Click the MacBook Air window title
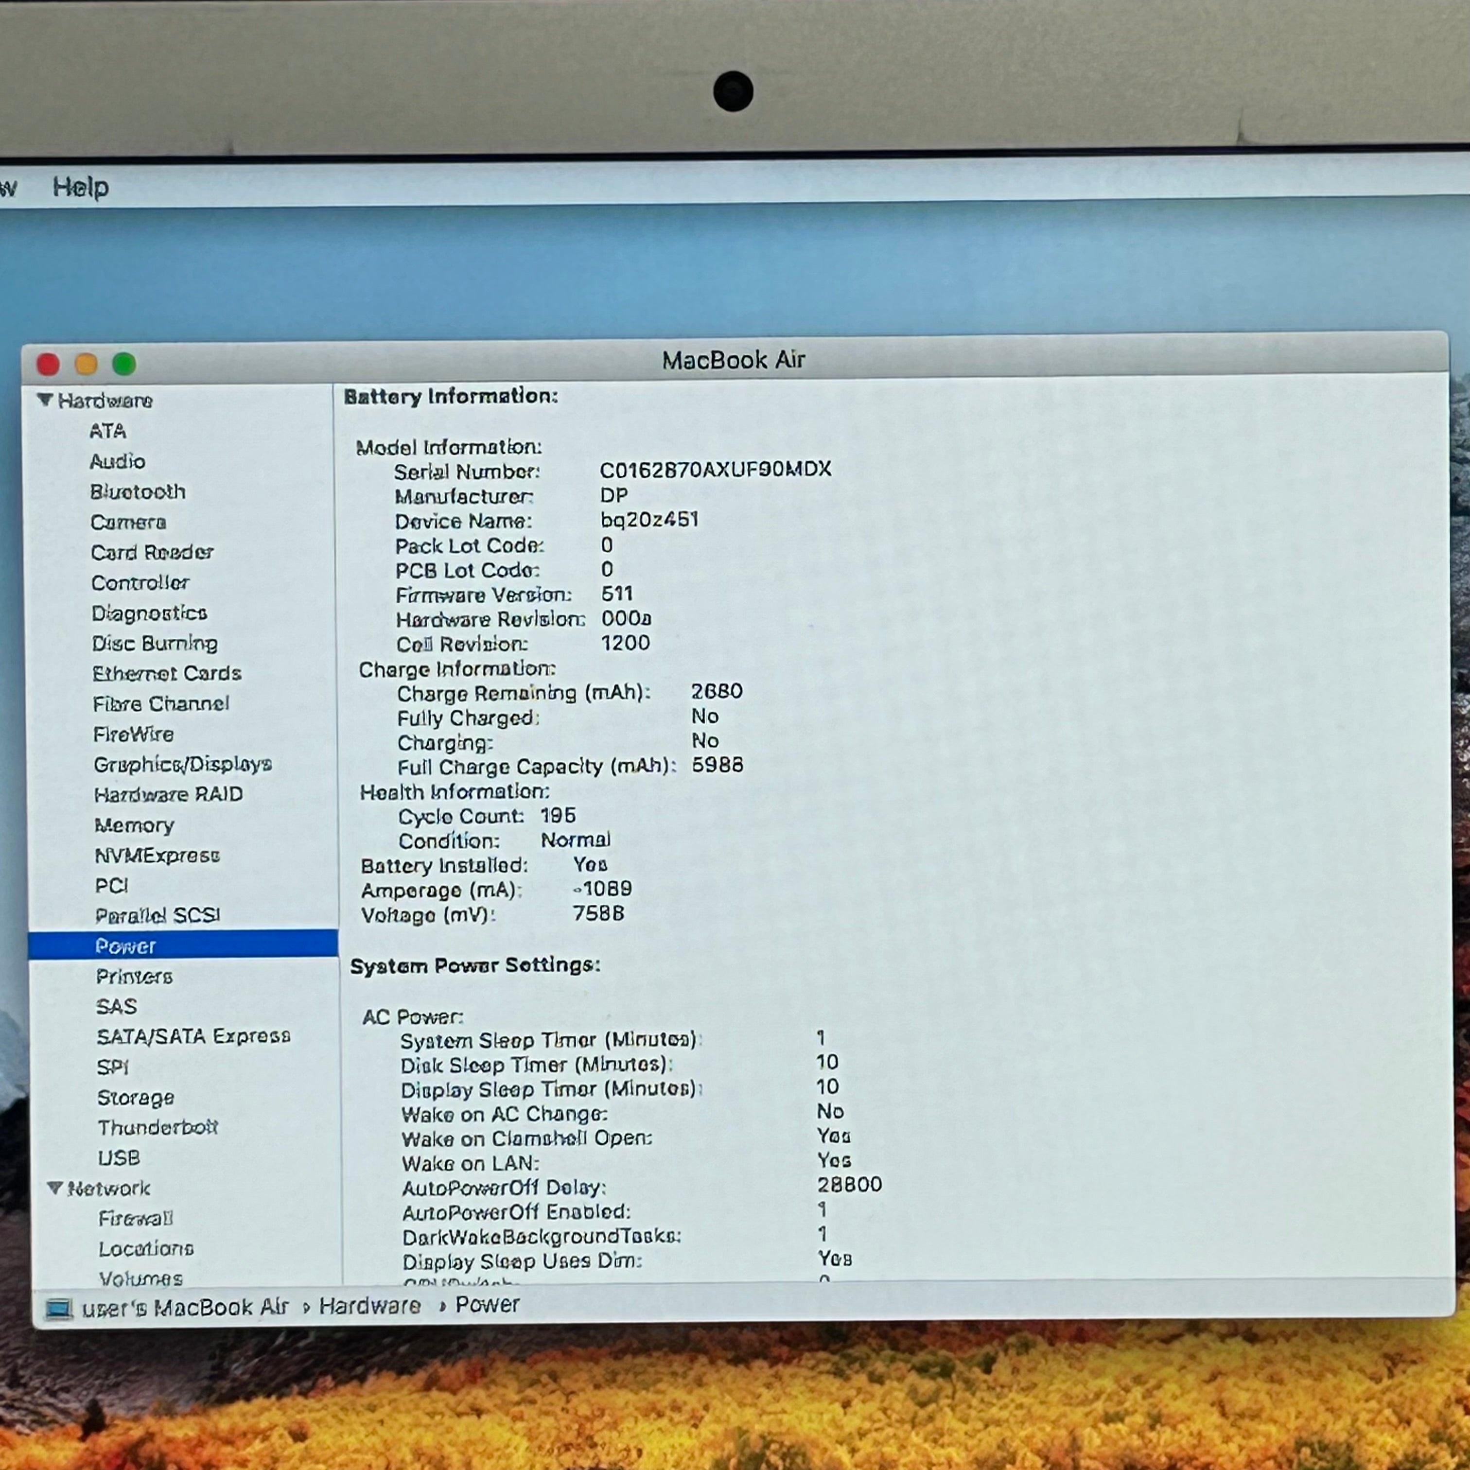The width and height of the screenshot is (1470, 1470). [734, 360]
